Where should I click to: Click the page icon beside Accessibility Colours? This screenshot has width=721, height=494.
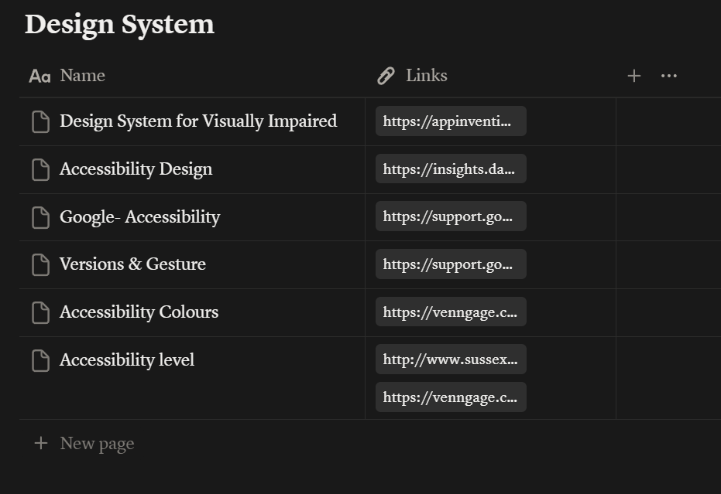(40, 312)
